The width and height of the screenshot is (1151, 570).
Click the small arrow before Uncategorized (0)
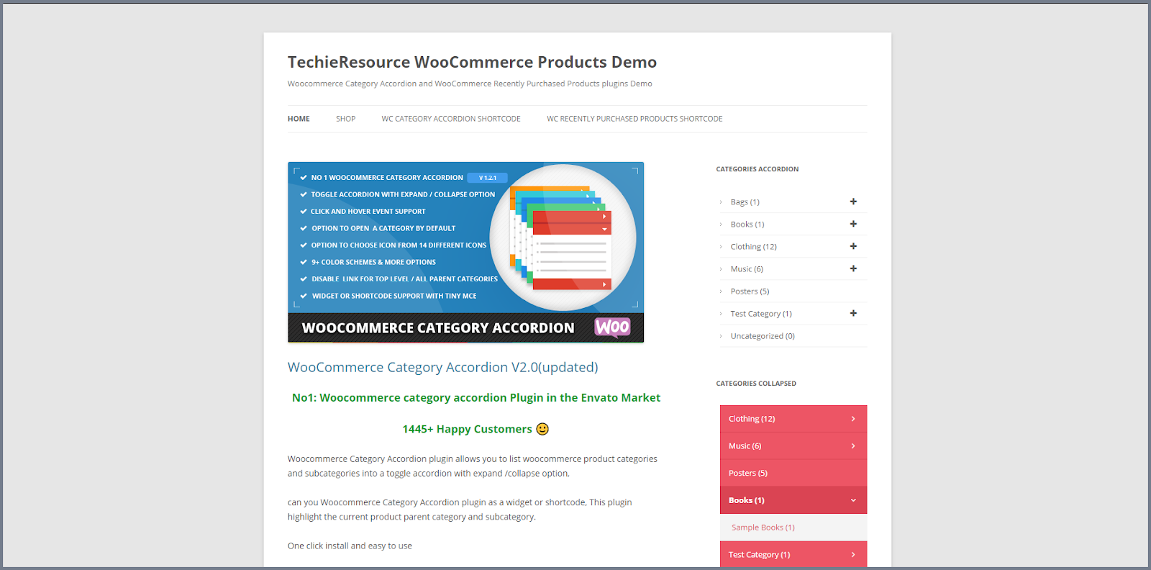(721, 336)
